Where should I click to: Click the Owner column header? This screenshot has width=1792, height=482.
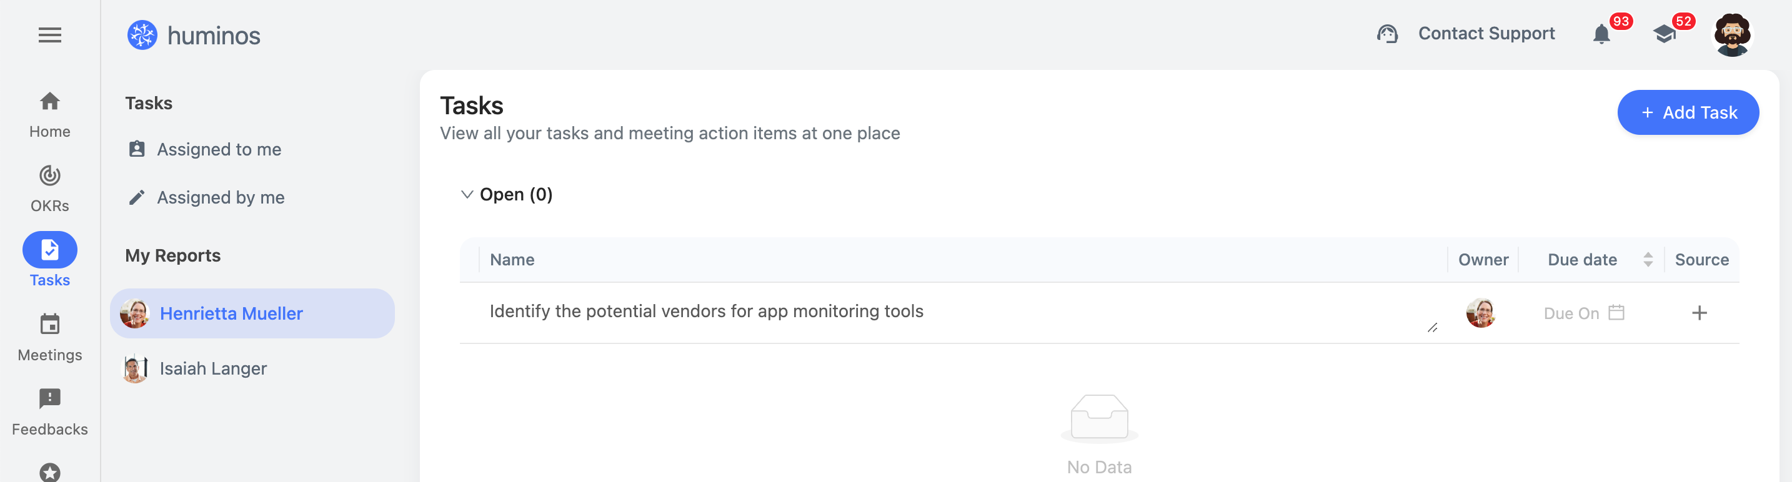tap(1483, 260)
